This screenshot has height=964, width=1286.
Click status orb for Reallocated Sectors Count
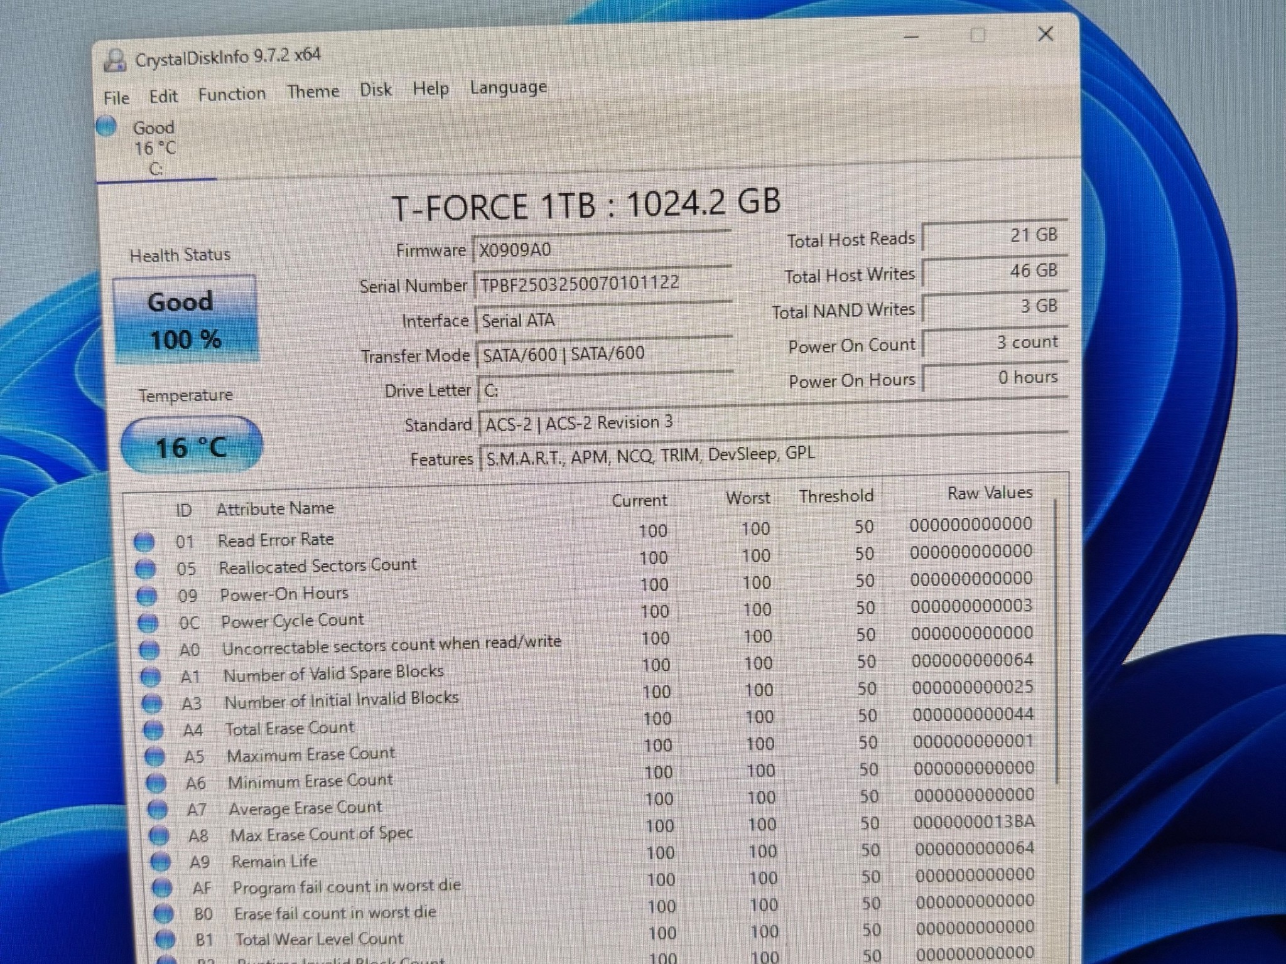click(146, 569)
